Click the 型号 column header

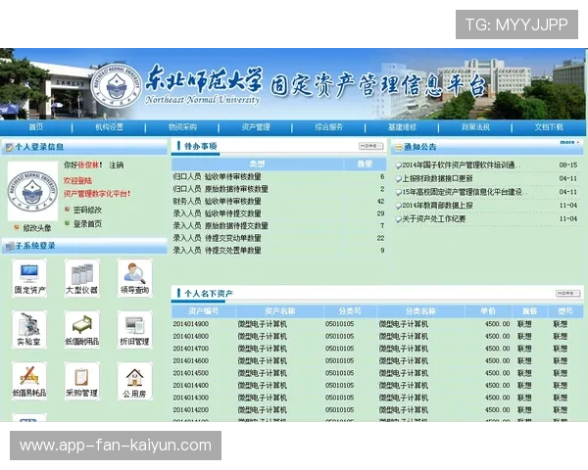point(565,311)
